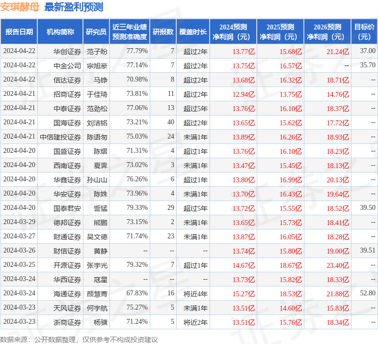Click institution name 中泰证券
The width and height of the screenshot is (378, 344).
pyautogui.click(x=67, y=109)
